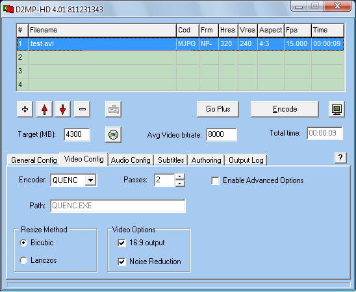Click the D2MP-HD title bar app icon
Viewport: 356px width, 292px height.
(x=8, y=9)
